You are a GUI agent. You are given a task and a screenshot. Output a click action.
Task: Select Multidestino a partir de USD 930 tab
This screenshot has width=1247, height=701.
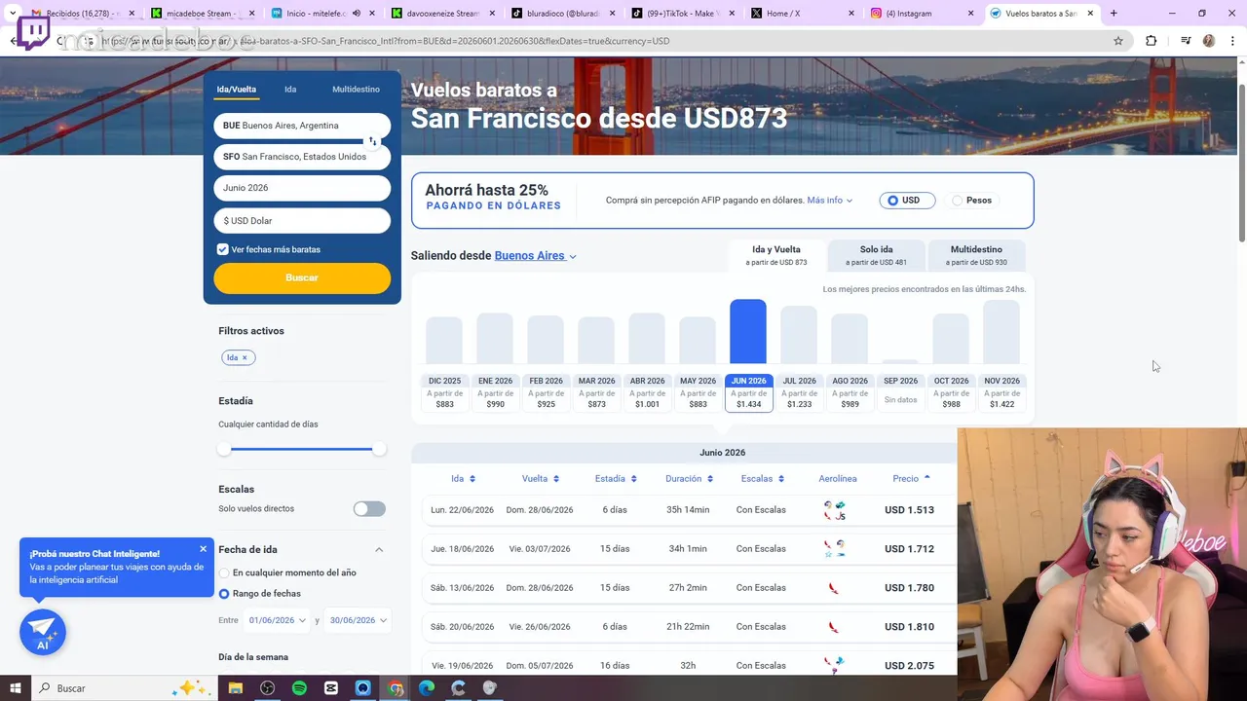(x=976, y=255)
